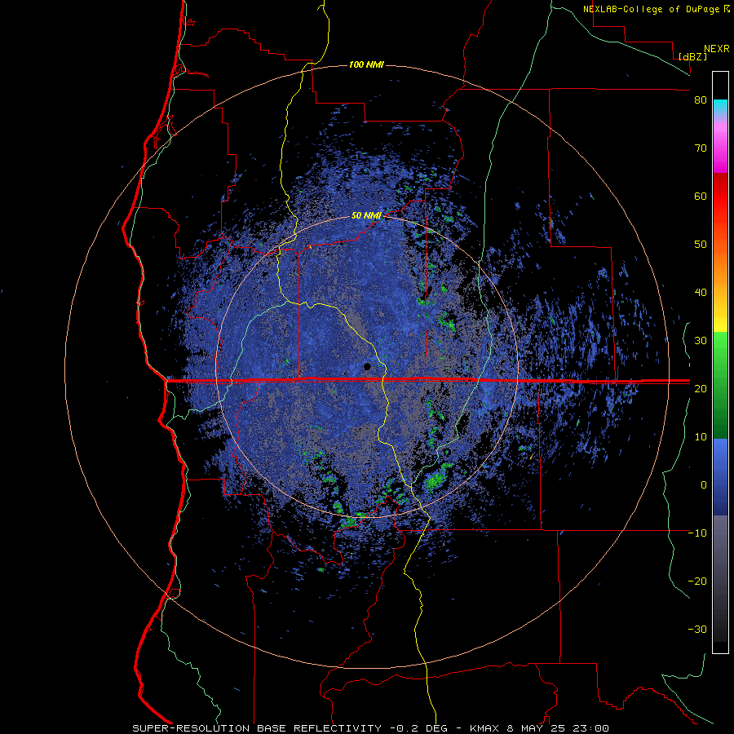Click the NEXLAB-College of DuPage credit text

[x=651, y=9]
